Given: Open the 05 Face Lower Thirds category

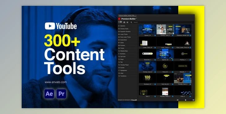Looking at the screenshot, I should point(124,37).
